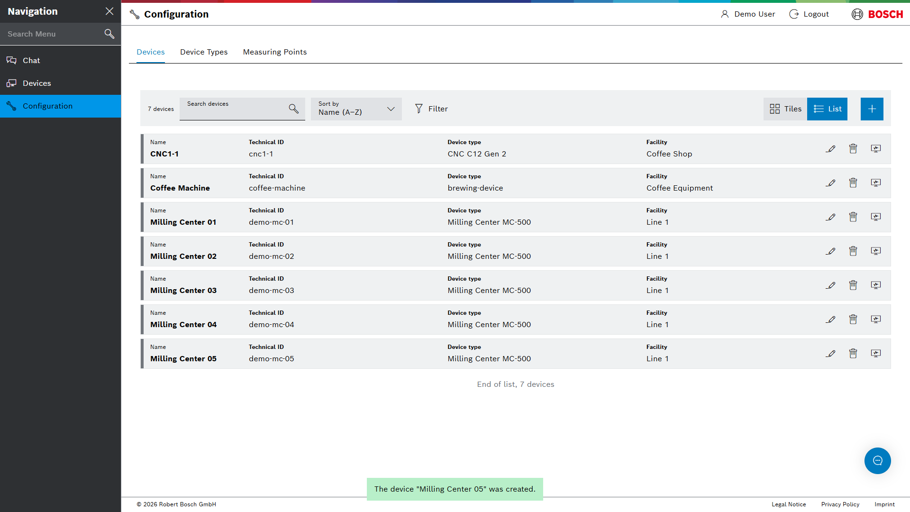The width and height of the screenshot is (910, 512).
Task: Open Chat from the navigation menu
Action: 61,61
